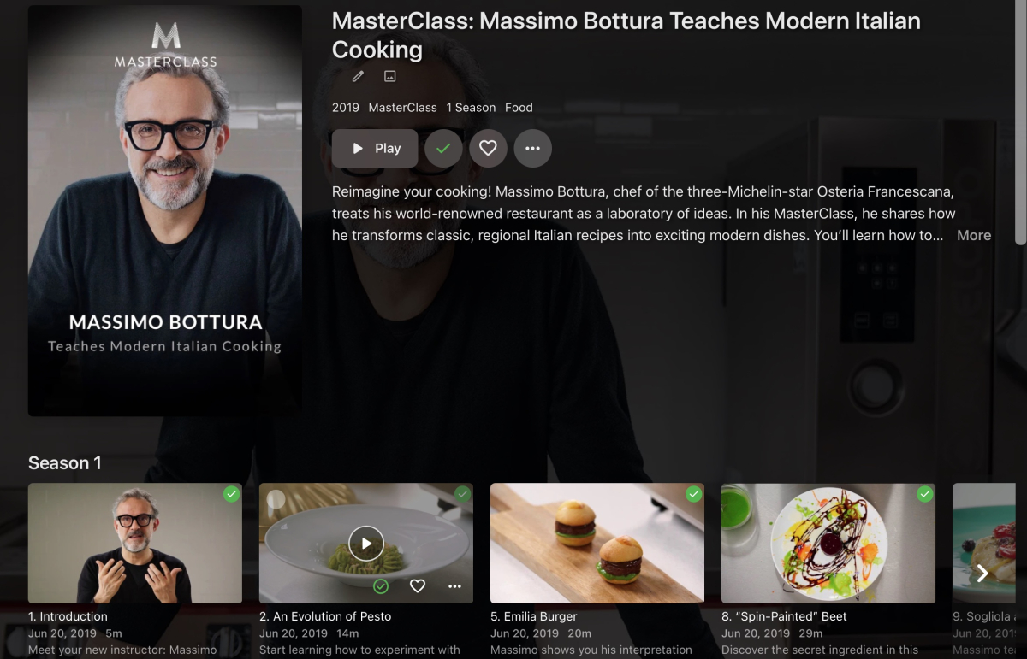Image resolution: width=1027 pixels, height=659 pixels.
Task: Toggle watched on An Evolution of Pesto overlay
Action: tap(382, 585)
